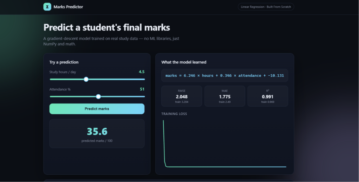Click the RMSE 2.048 metric card
The height and width of the screenshot is (182, 359).
tap(182, 96)
